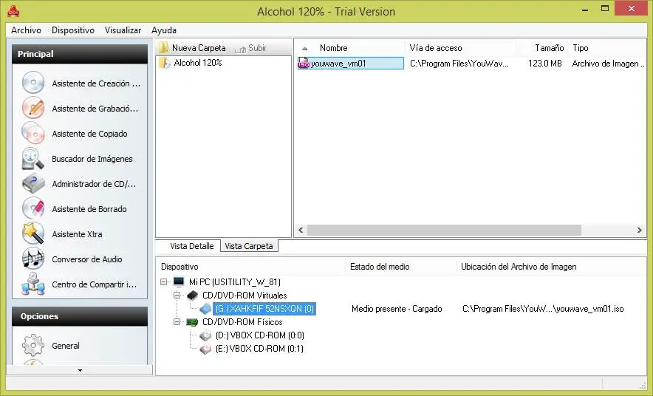
Task: Collapse the Mi PC tree node
Action: [164, 282]
